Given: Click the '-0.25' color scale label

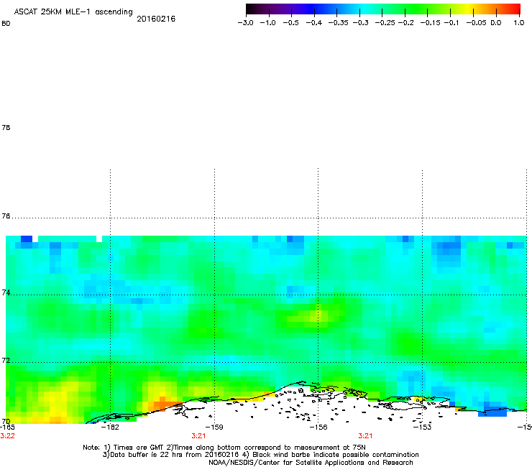Looking at the screenshot, I should coord(385,23).
